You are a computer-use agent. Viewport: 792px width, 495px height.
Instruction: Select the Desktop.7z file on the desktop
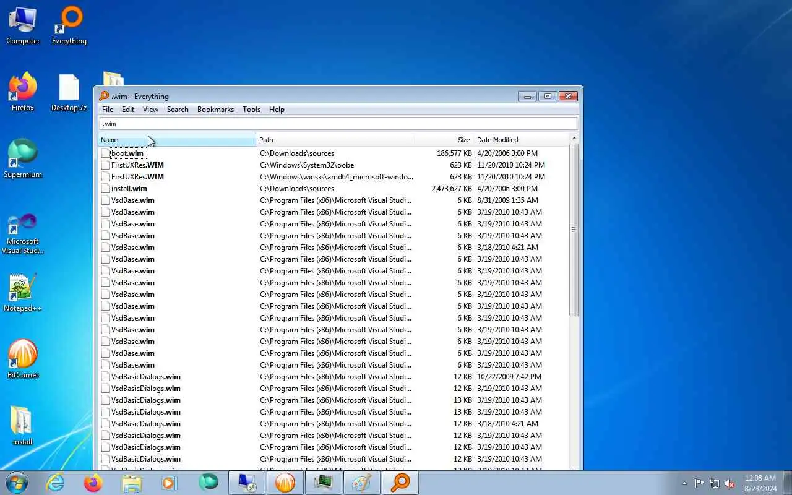coord(69,92)
